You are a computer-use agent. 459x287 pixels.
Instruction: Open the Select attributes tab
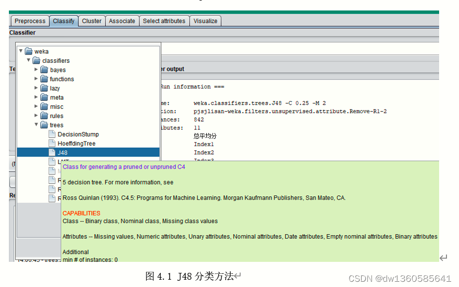[164, 21]
